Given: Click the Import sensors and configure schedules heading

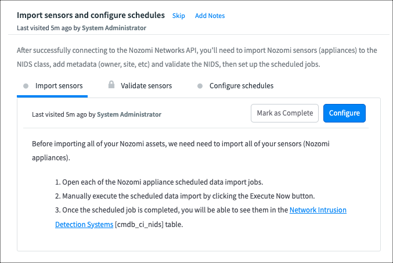Looking at the screenshot, I should pyautogui.click(x=91, y=15).
